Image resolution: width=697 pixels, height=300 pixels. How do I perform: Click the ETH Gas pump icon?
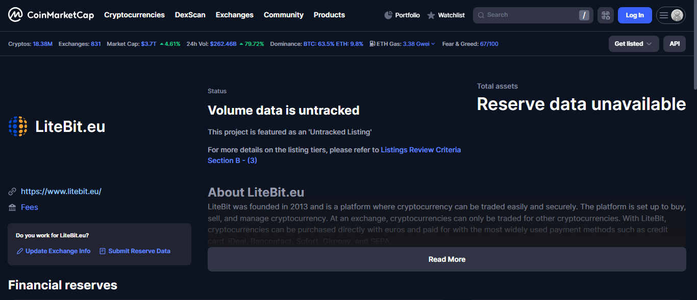(372, 44)
